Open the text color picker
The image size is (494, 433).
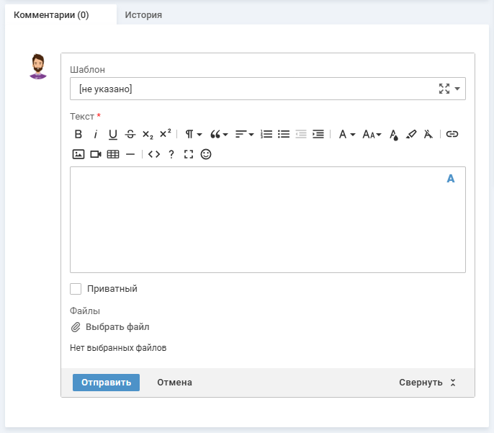pos(394,134)
